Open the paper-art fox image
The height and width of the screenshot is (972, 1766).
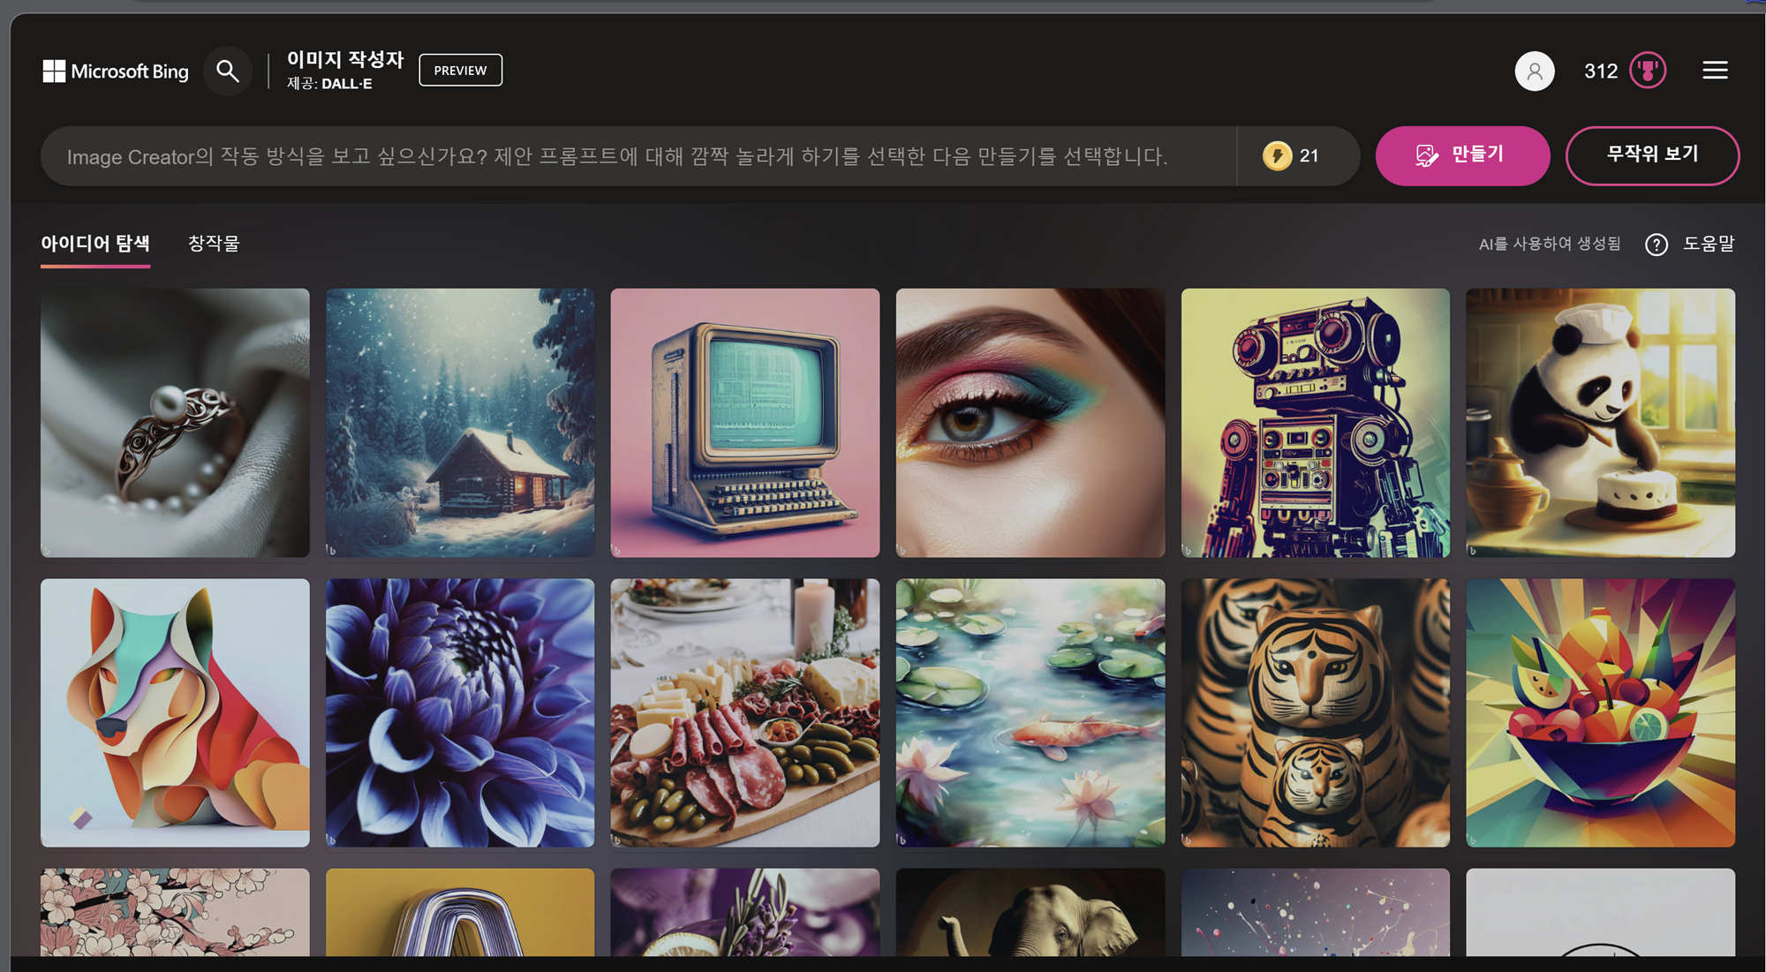(x=175, y=713)
